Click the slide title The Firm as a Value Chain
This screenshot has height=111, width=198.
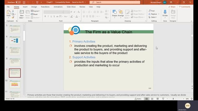tap(109, 32)
